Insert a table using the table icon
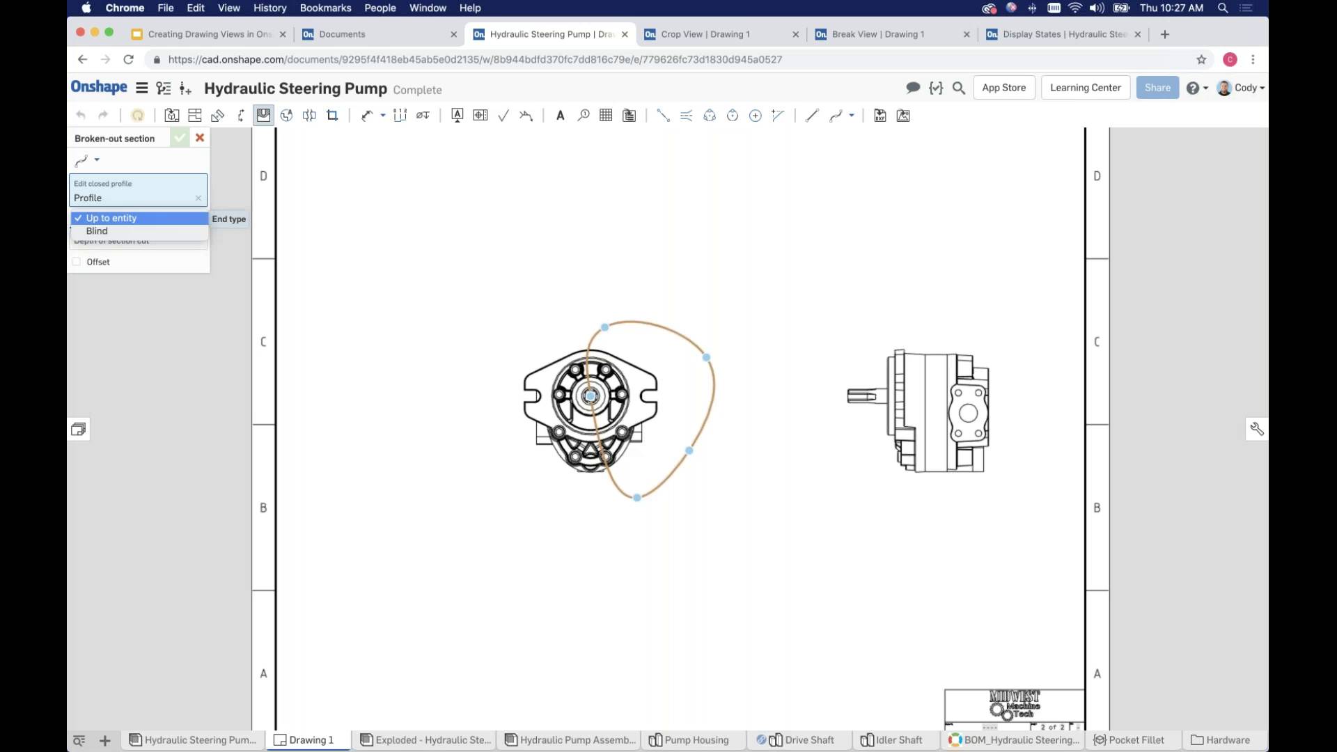The image size is (1337, 752). coord(606,116)
